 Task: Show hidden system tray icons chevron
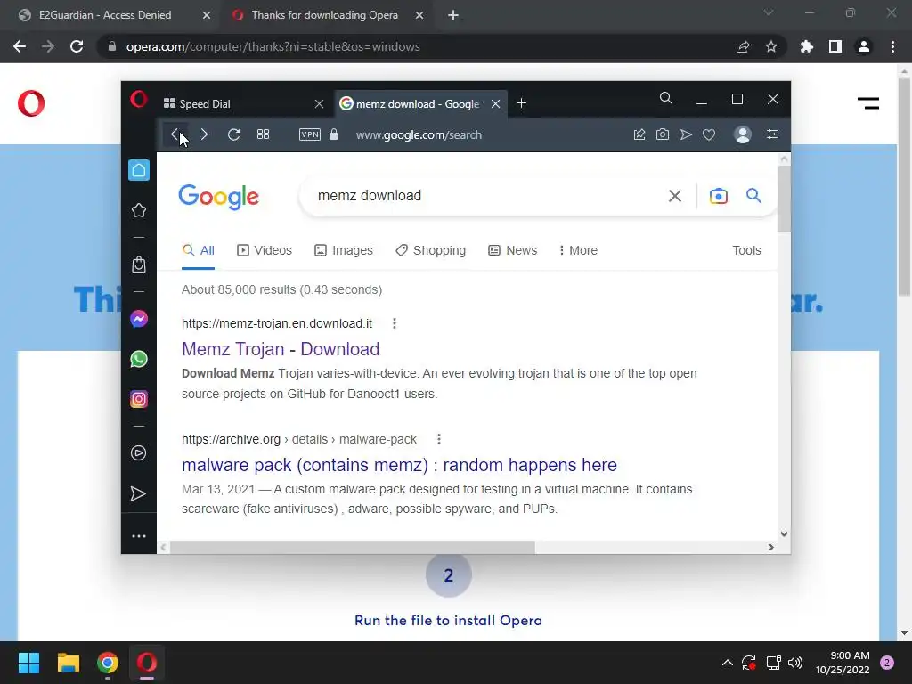[727, 663]
